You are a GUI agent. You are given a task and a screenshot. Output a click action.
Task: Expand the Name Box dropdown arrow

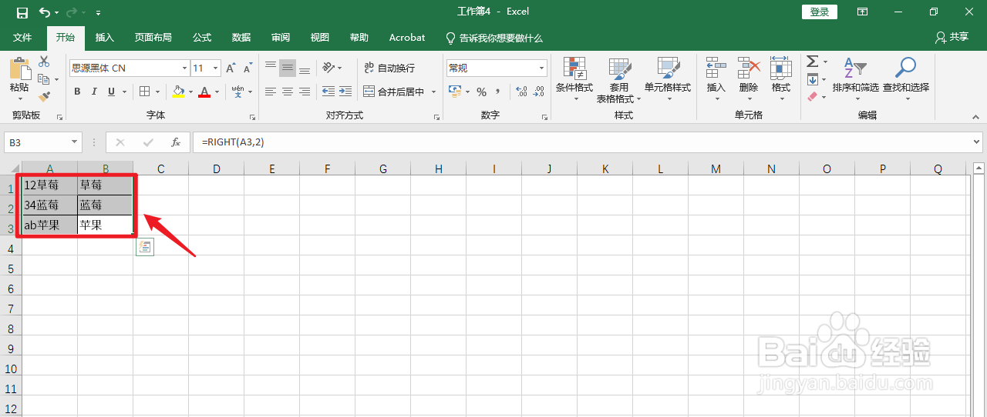coord(75,142)
